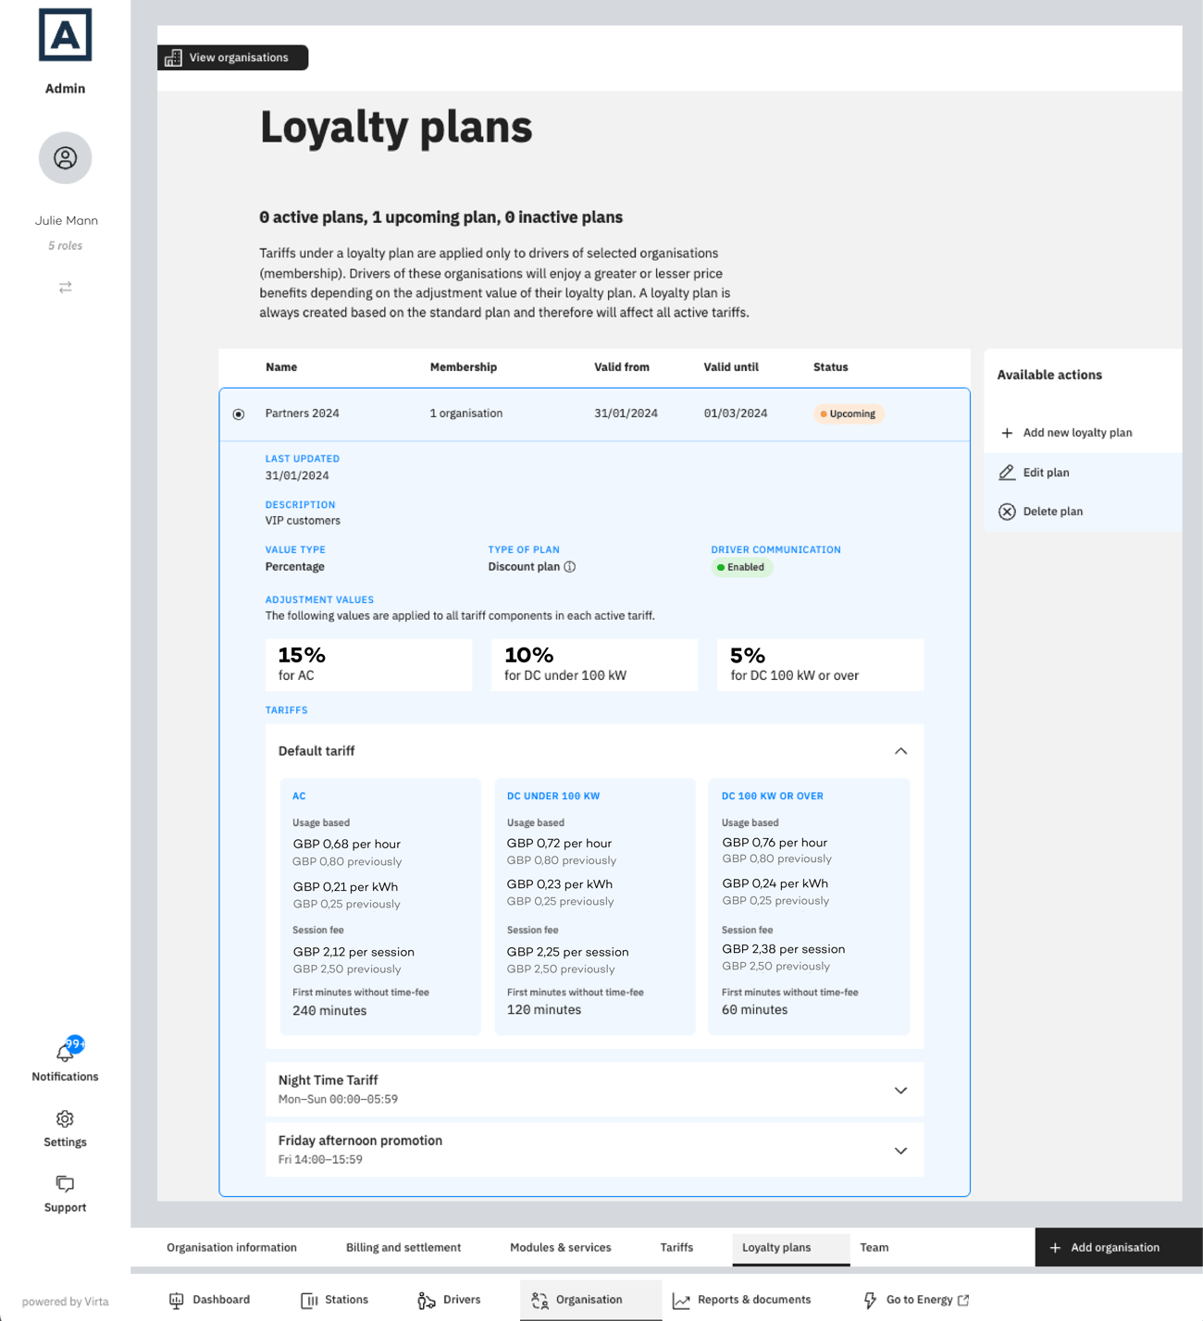Click the Edit plan pencil icon
The image size is (1203, 1321).
[1007, 472]
